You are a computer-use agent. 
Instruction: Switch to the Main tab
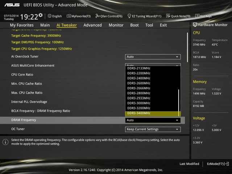click(x=45, y=25)
